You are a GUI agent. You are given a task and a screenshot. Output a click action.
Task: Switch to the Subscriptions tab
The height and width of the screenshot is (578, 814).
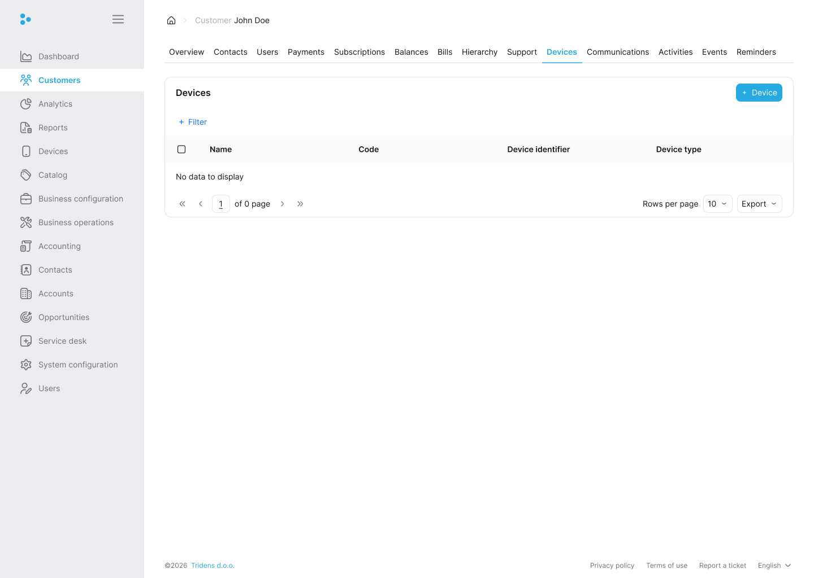click(360, 52)
